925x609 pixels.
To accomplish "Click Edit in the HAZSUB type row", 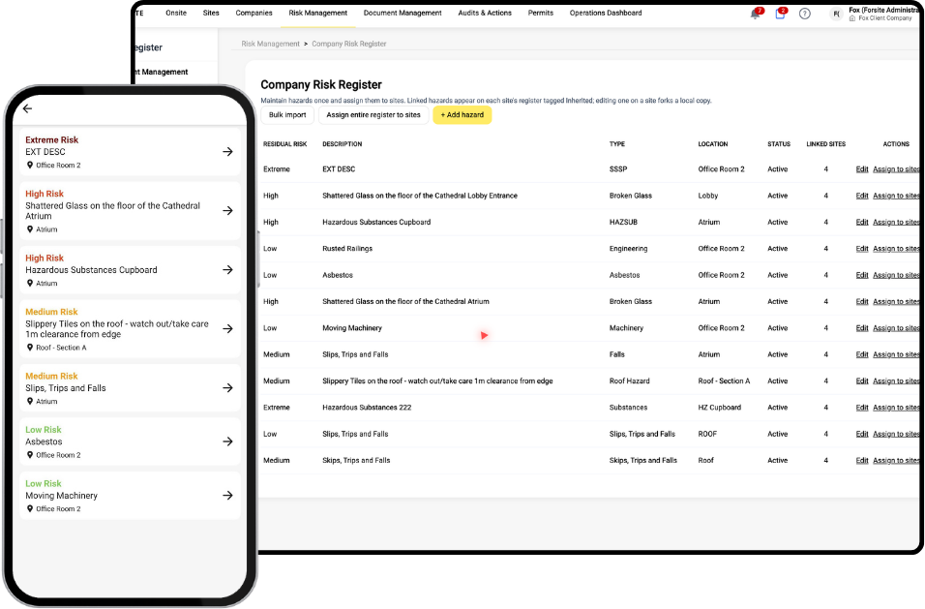I will (x=862, y=223).
